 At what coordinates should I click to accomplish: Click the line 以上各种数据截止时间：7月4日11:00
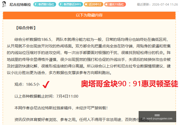coord(46,96)
